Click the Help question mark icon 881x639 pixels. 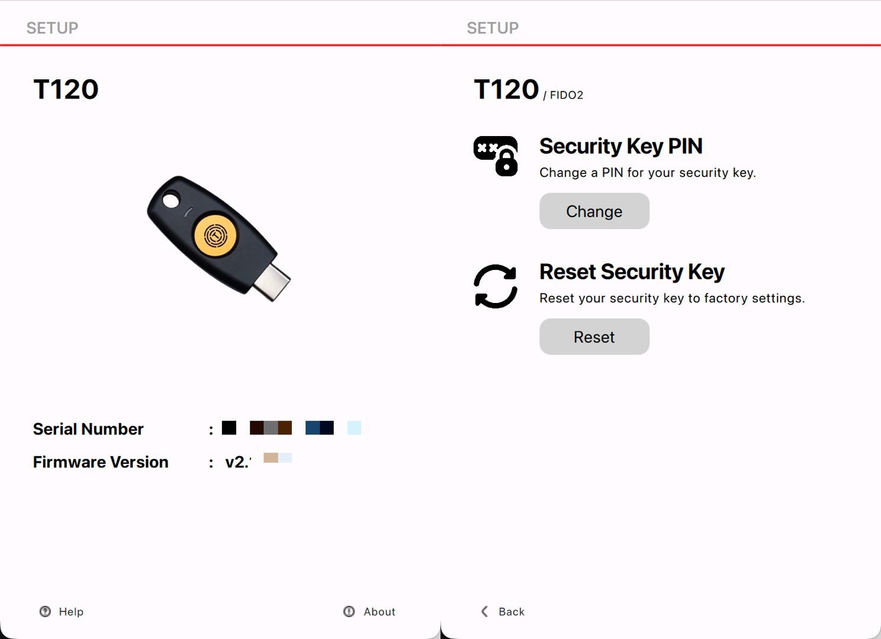(x=45, y=611)
